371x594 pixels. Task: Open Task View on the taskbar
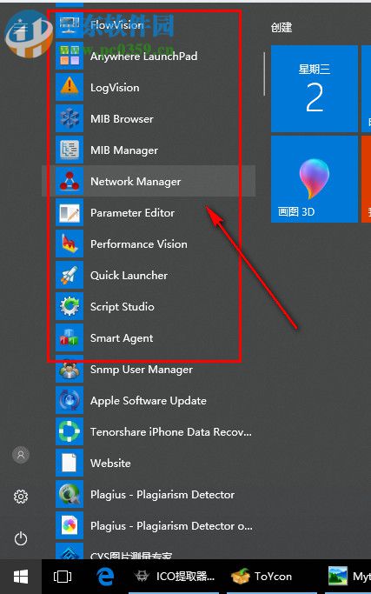(62, 577)
